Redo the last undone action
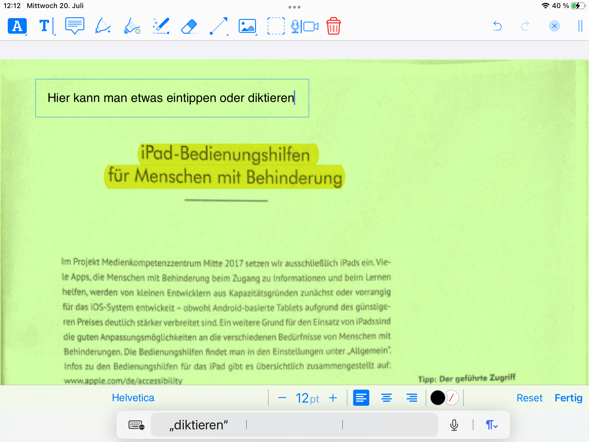The height and width of the screenshot is (442, 589). tap(525, 26)
